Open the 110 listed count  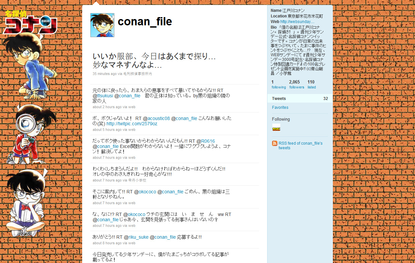pos(311,84)
